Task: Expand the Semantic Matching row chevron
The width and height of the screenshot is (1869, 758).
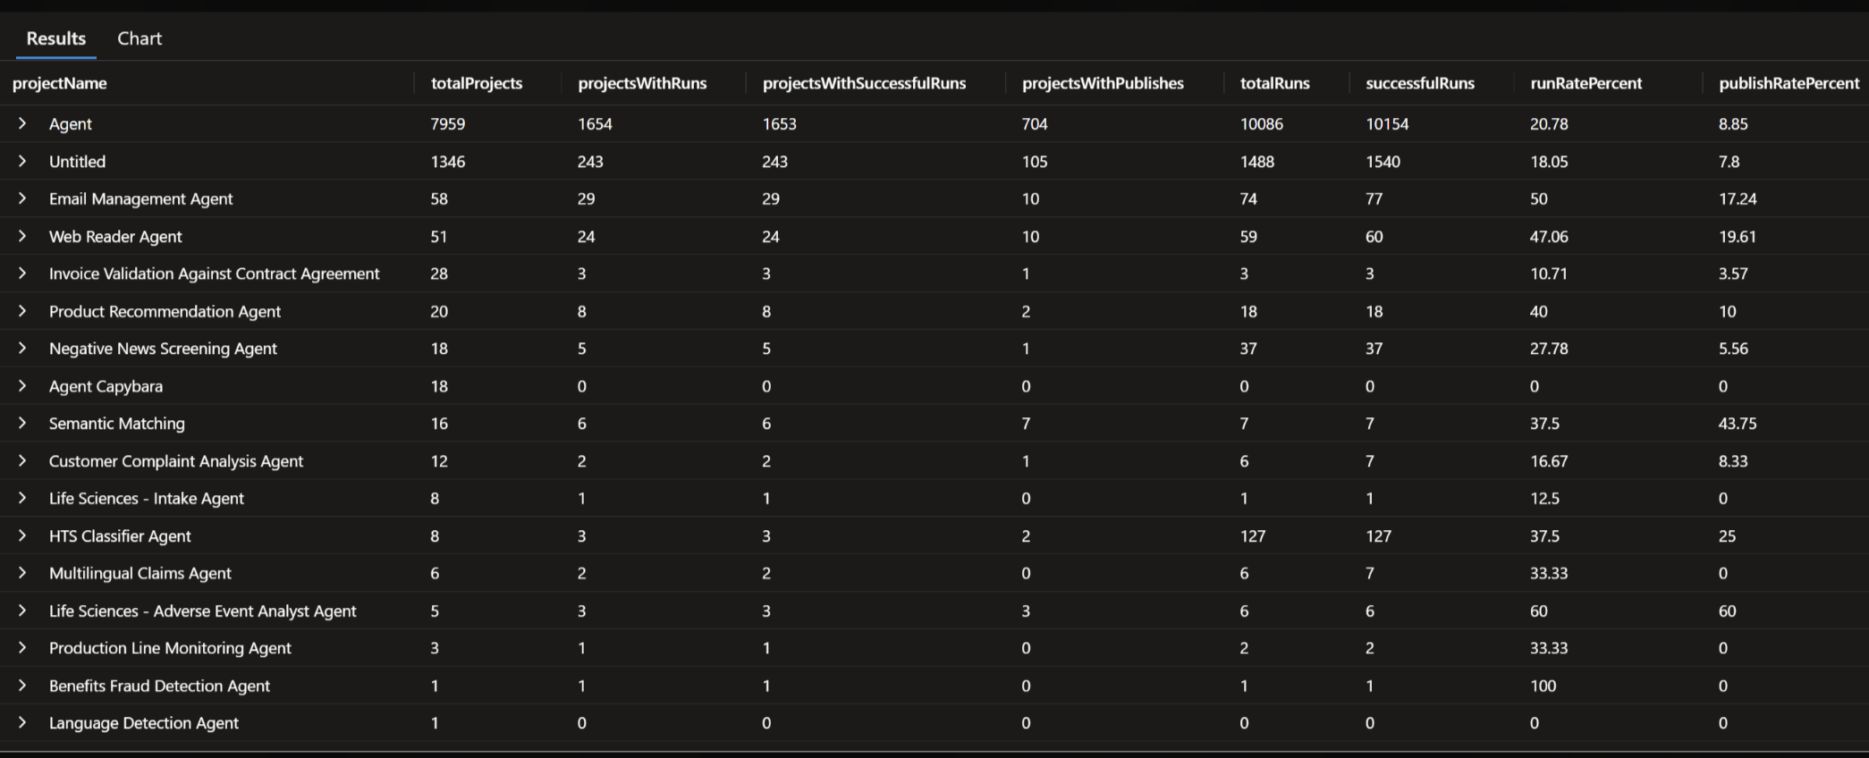Action: [x=22, y=423]
